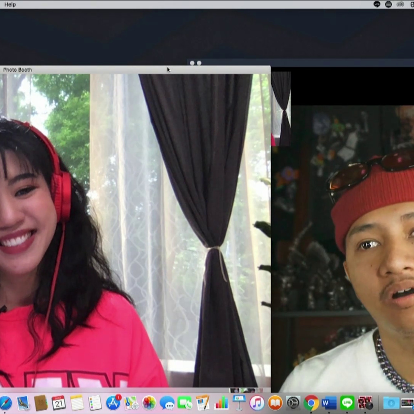
Task: Switch to Photo Booth in the dock
Action: pos(365,403)
